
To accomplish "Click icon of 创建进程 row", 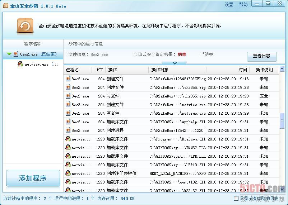I will [68, 130].
